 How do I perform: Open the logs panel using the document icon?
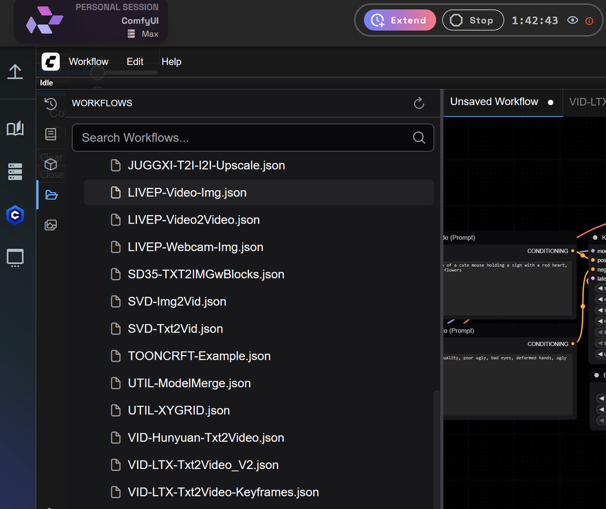51,134
